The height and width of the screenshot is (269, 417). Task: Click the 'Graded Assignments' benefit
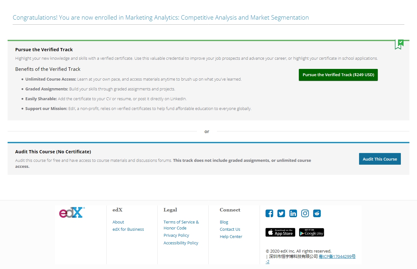100,89
